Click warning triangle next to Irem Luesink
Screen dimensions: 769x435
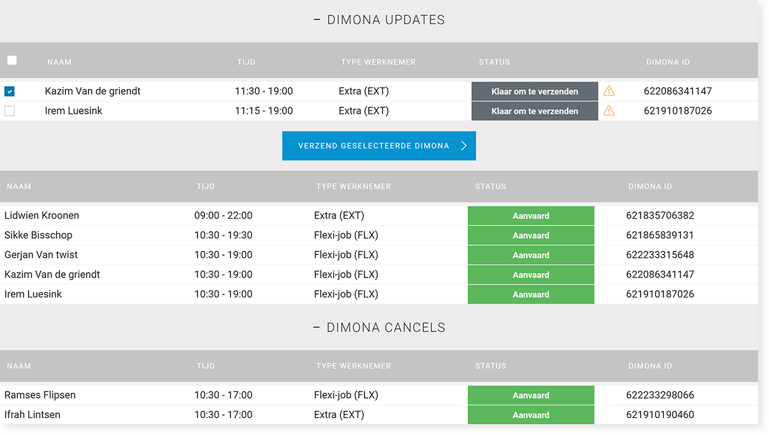pyautogui.click(x=609, y=111)
